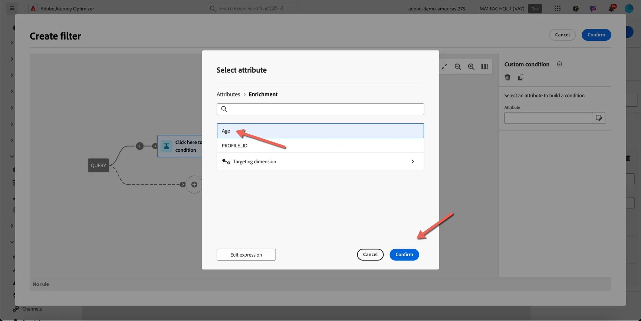Confirm the selected attribute in dialog

point(404,255)
